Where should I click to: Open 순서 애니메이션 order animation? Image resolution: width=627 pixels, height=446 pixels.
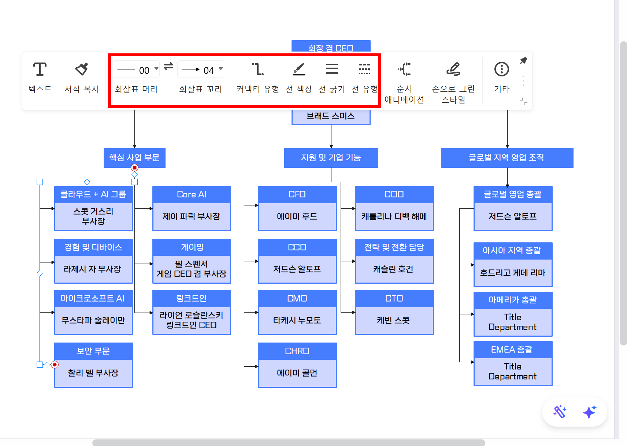click(x=404, y=83)
